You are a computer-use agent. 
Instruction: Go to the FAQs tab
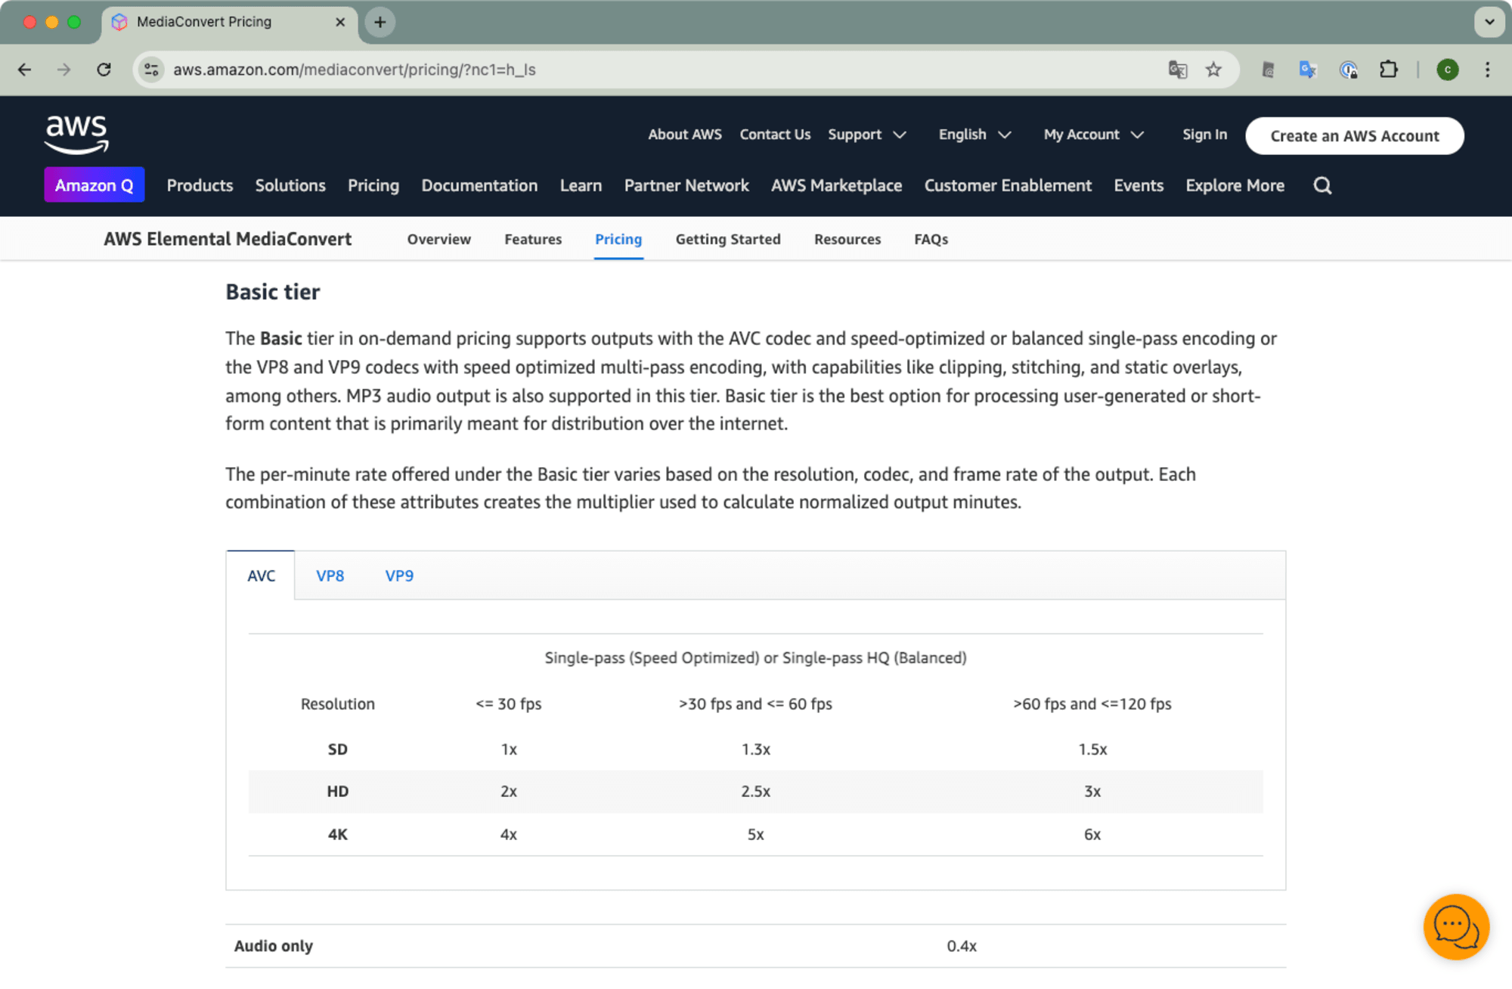pos(931,239)
